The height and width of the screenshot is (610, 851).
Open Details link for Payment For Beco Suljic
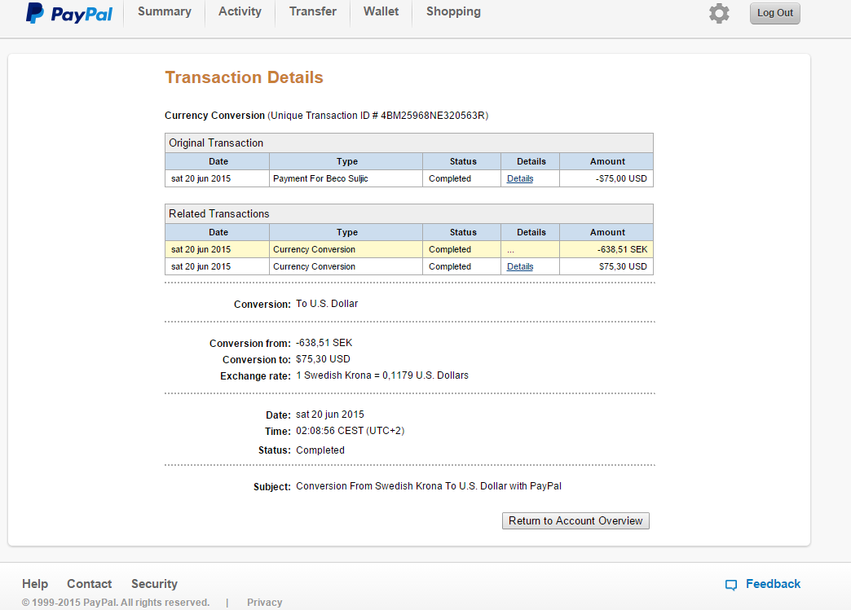click(x=520, y=178)
